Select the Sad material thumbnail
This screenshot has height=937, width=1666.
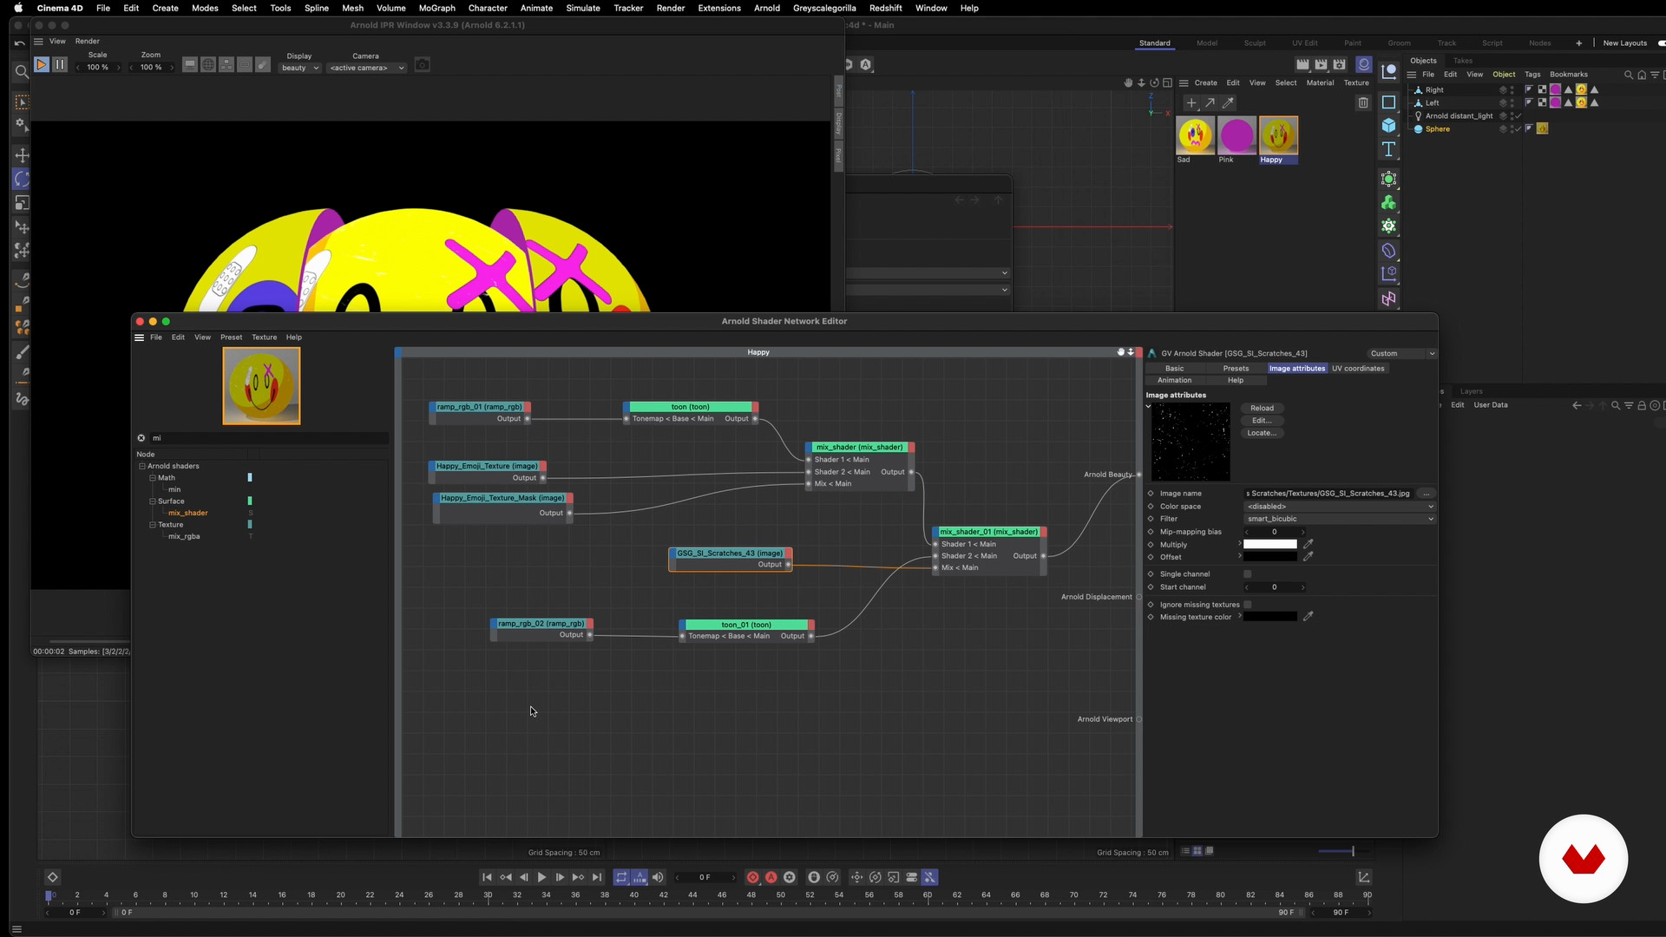coord(1195,135)
